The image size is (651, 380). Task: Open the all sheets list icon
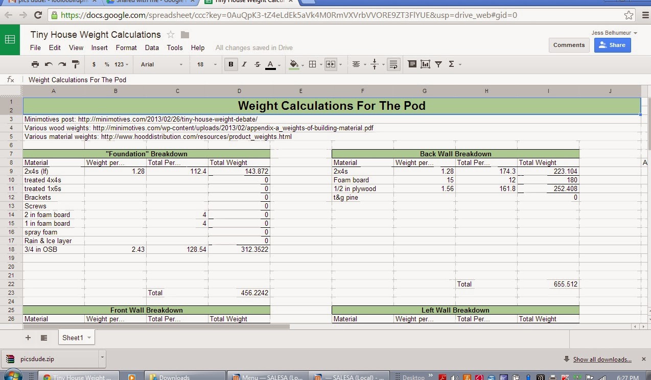coord(44,338)
